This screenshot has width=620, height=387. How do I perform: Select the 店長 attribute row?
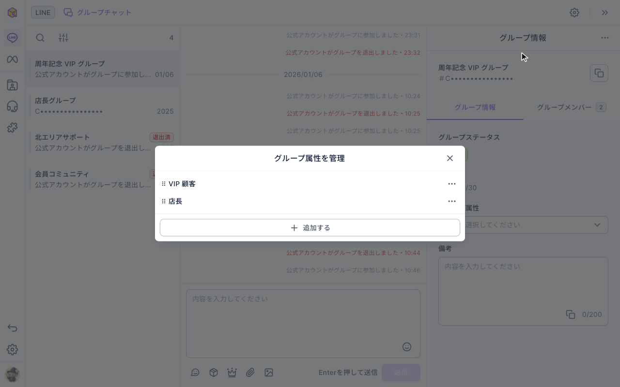point(310,201)
